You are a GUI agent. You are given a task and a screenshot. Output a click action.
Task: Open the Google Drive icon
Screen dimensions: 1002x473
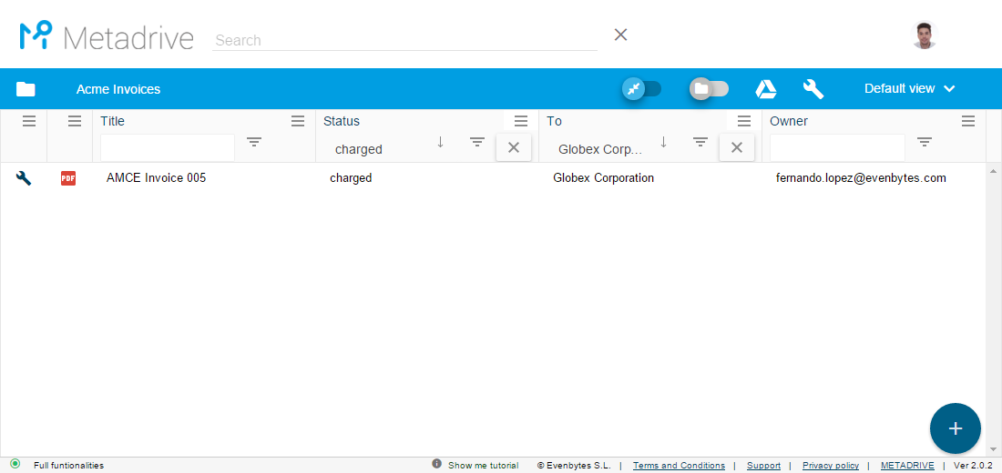[x=765, y=89]
